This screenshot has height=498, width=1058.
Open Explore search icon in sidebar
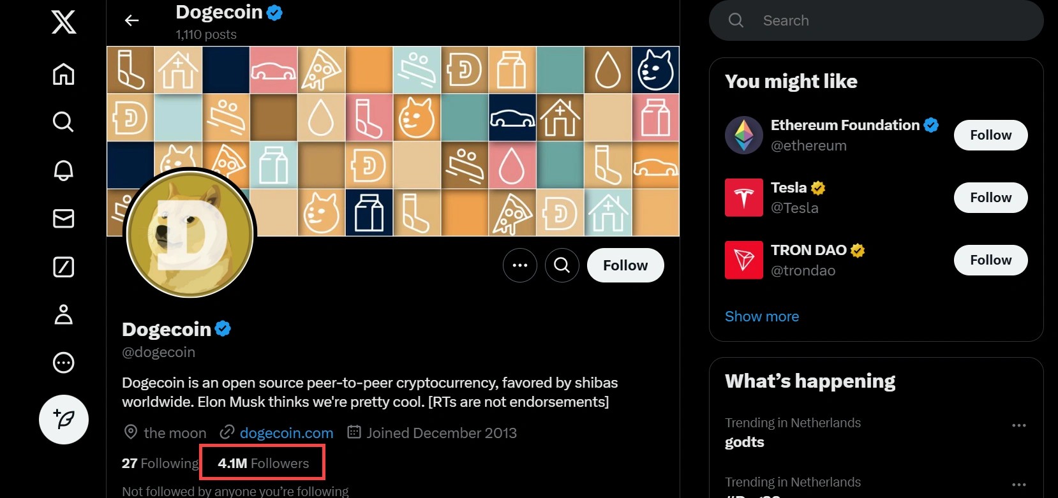click(x=63, y=121)
